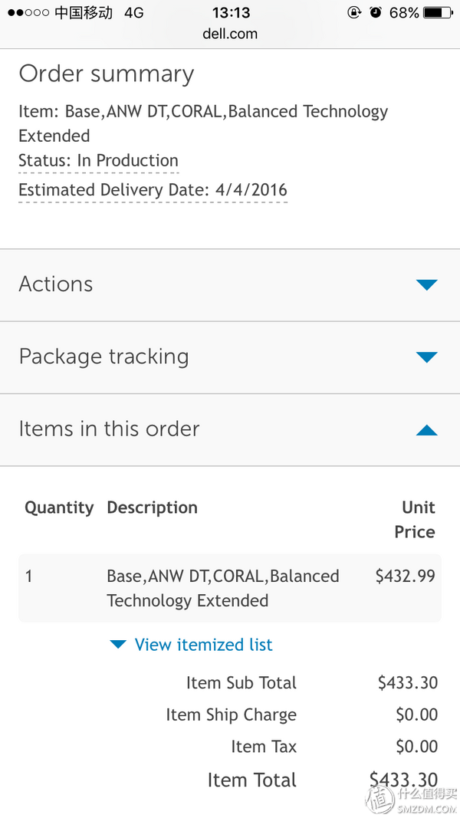Tap the dell.com address bar

click(x=230, y=34)
